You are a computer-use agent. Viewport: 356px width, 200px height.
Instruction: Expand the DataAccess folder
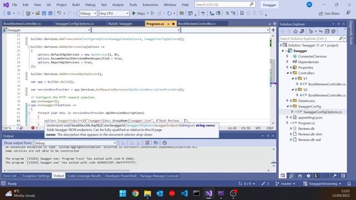click(288, 101)
